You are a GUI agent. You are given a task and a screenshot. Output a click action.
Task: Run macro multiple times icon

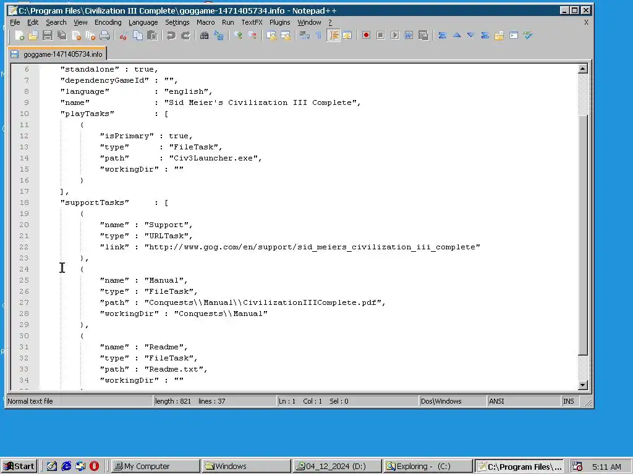click(409, 35)
